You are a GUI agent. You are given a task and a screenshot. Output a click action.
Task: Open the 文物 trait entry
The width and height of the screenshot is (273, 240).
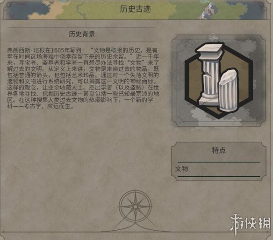coord(181,169)
